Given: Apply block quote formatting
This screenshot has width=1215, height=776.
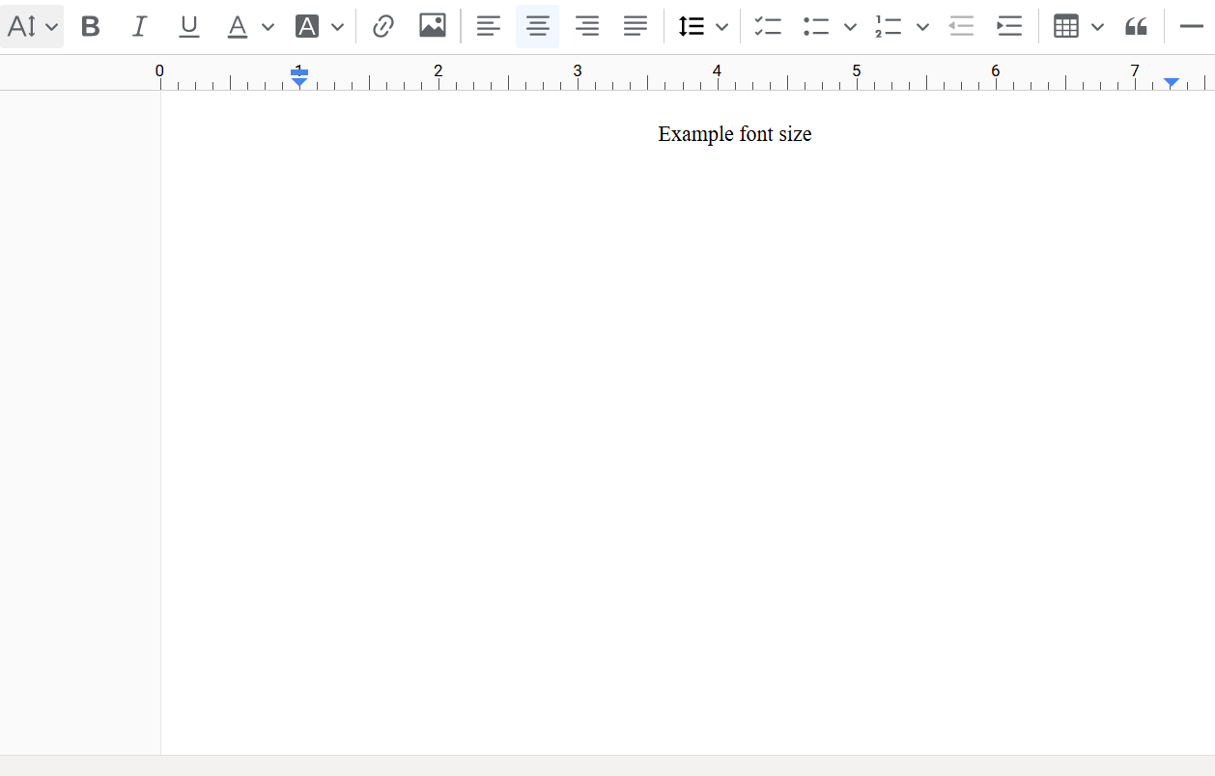Looking at the screenshot, I should (x=1137, y=27).
